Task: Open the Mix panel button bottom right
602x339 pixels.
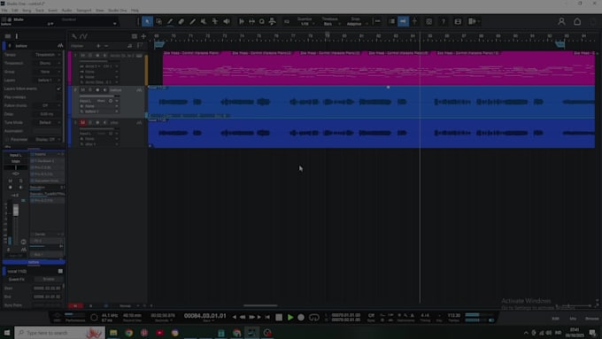Action: pos(573,319)
